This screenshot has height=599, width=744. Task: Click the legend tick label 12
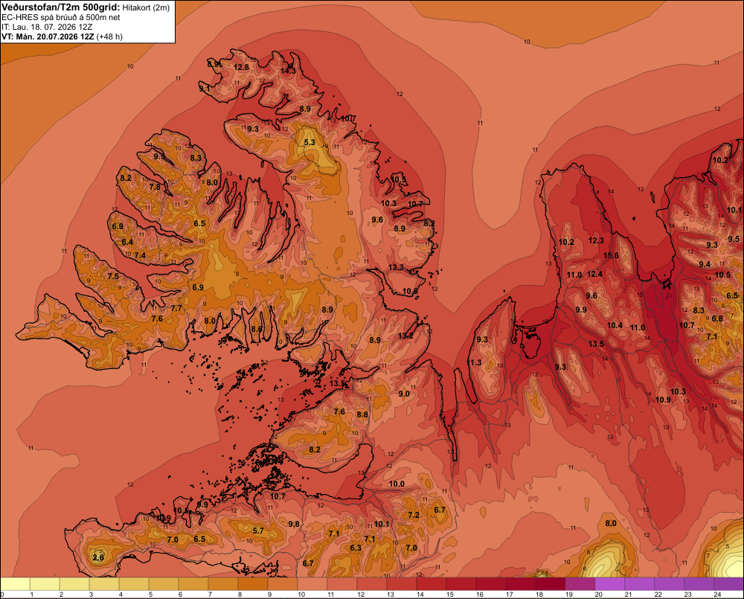coord(360,595)
